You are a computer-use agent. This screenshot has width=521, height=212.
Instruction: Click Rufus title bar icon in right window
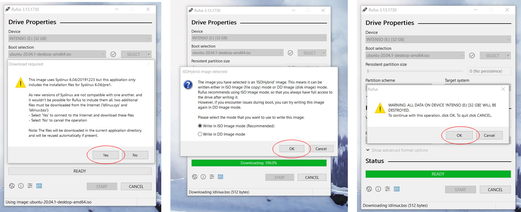[x=364, y=10]
